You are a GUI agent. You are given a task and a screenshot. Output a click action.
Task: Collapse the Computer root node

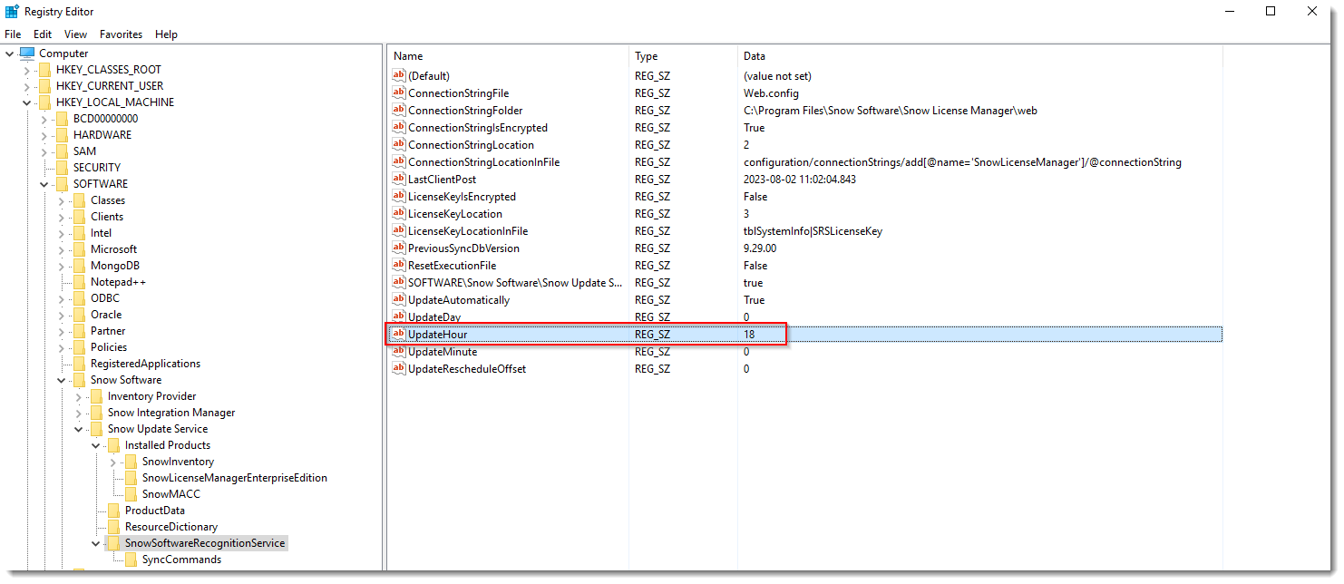[10, 54]
